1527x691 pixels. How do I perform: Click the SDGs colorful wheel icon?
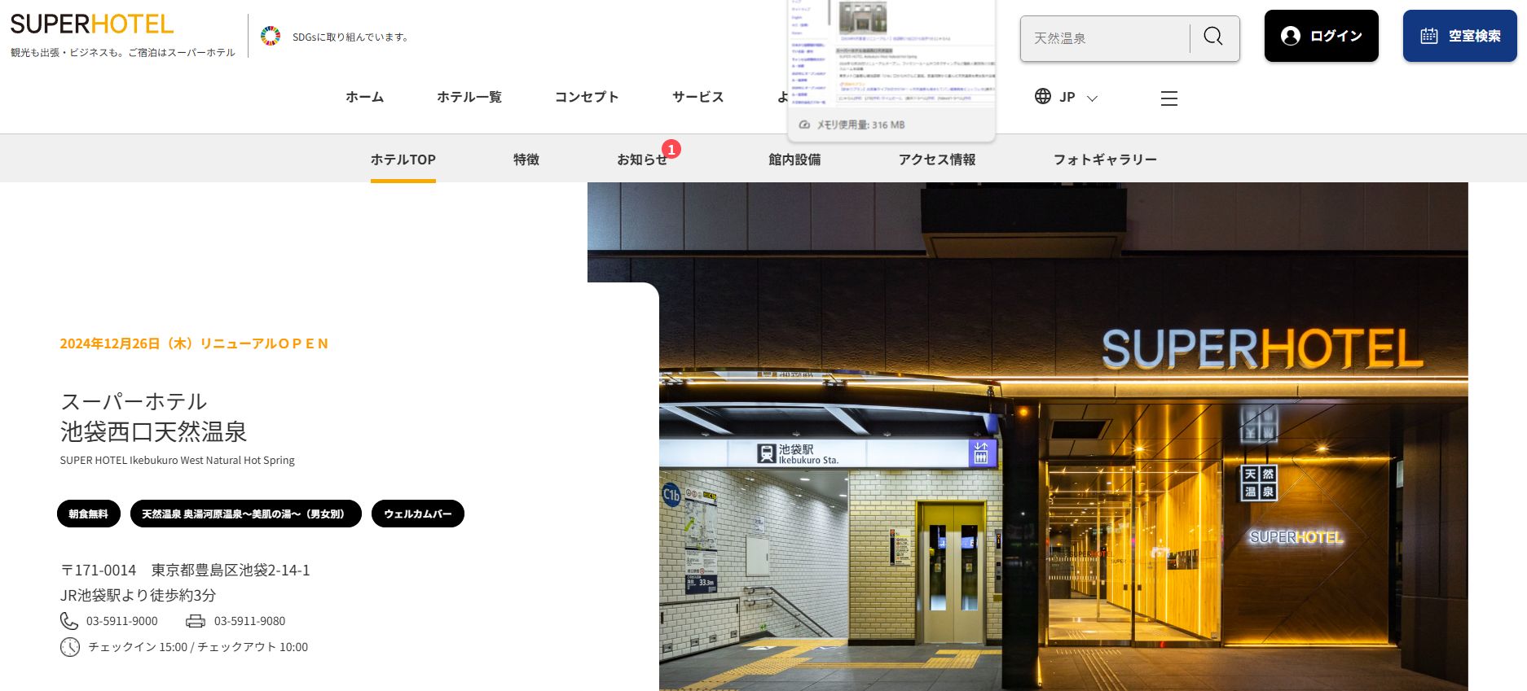(271, 36)
